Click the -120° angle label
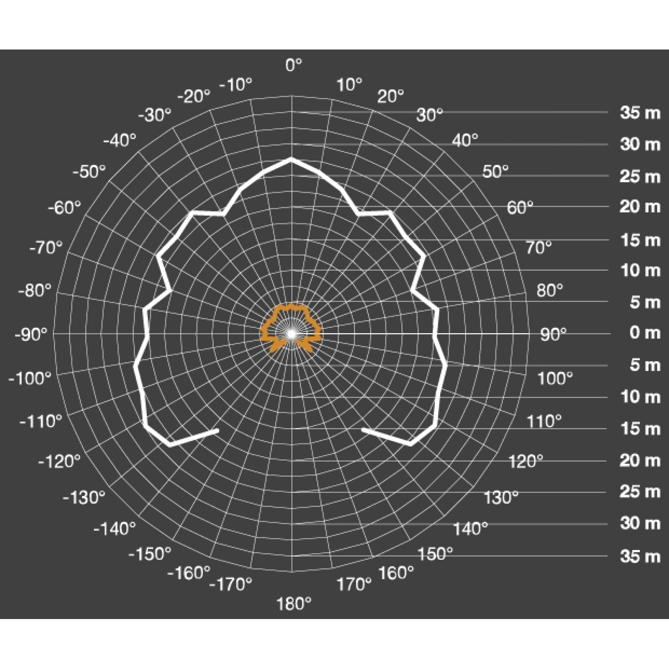Screen dimensions: 669x669 pyautogui.click(x=59, y=461)
